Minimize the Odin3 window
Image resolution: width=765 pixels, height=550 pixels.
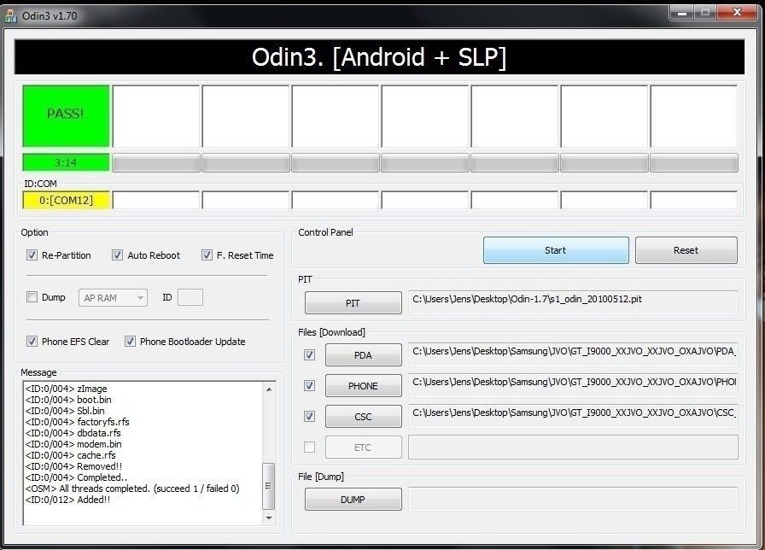click(682, 13)
